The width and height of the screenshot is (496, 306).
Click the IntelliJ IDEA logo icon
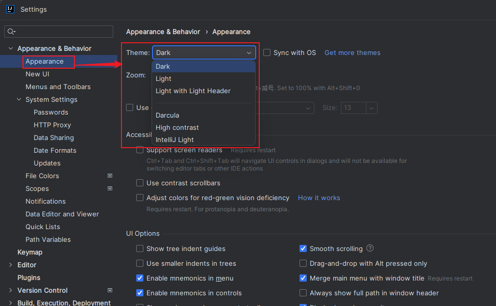point(10,9)
